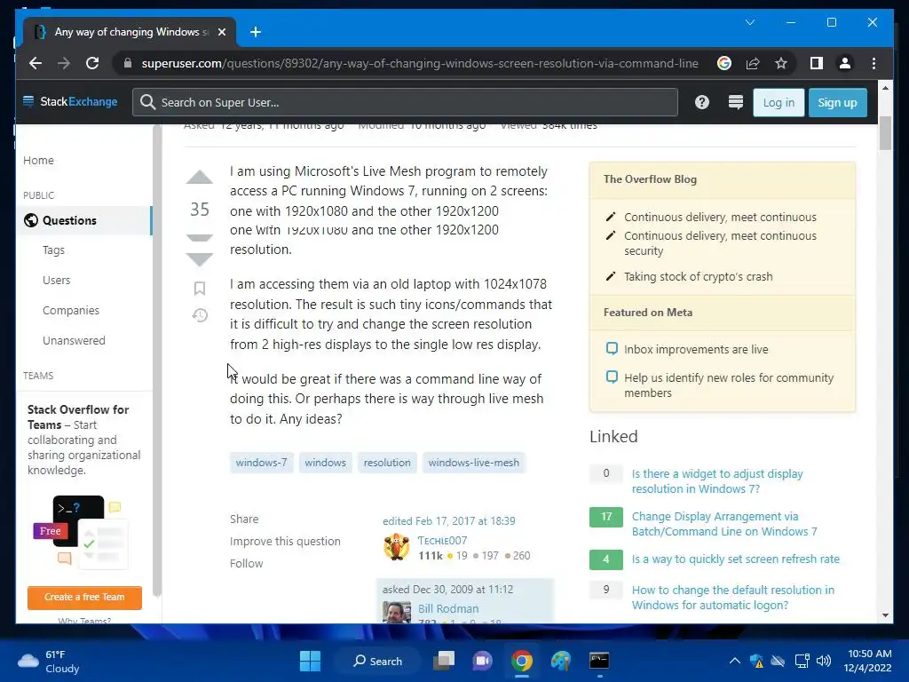This screenshot has height=682, width=909.
Task: Open the Google icon in address bar
Action: 724,63
